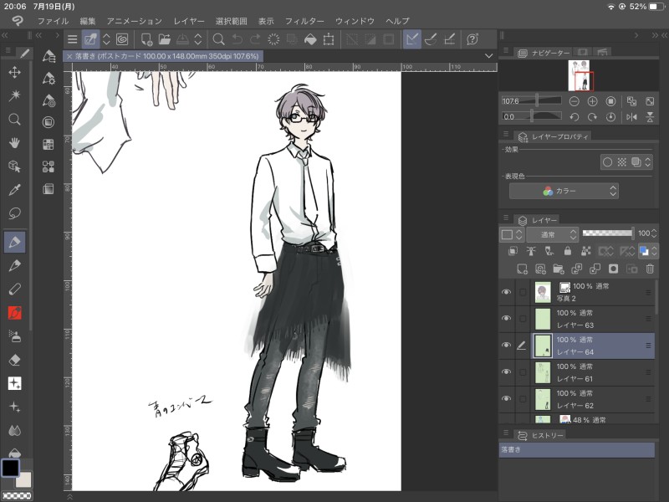Select the Eraser tool

click(x=14, y=360)
